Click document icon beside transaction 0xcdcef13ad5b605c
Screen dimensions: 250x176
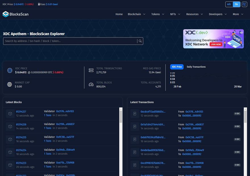point(135,114)
